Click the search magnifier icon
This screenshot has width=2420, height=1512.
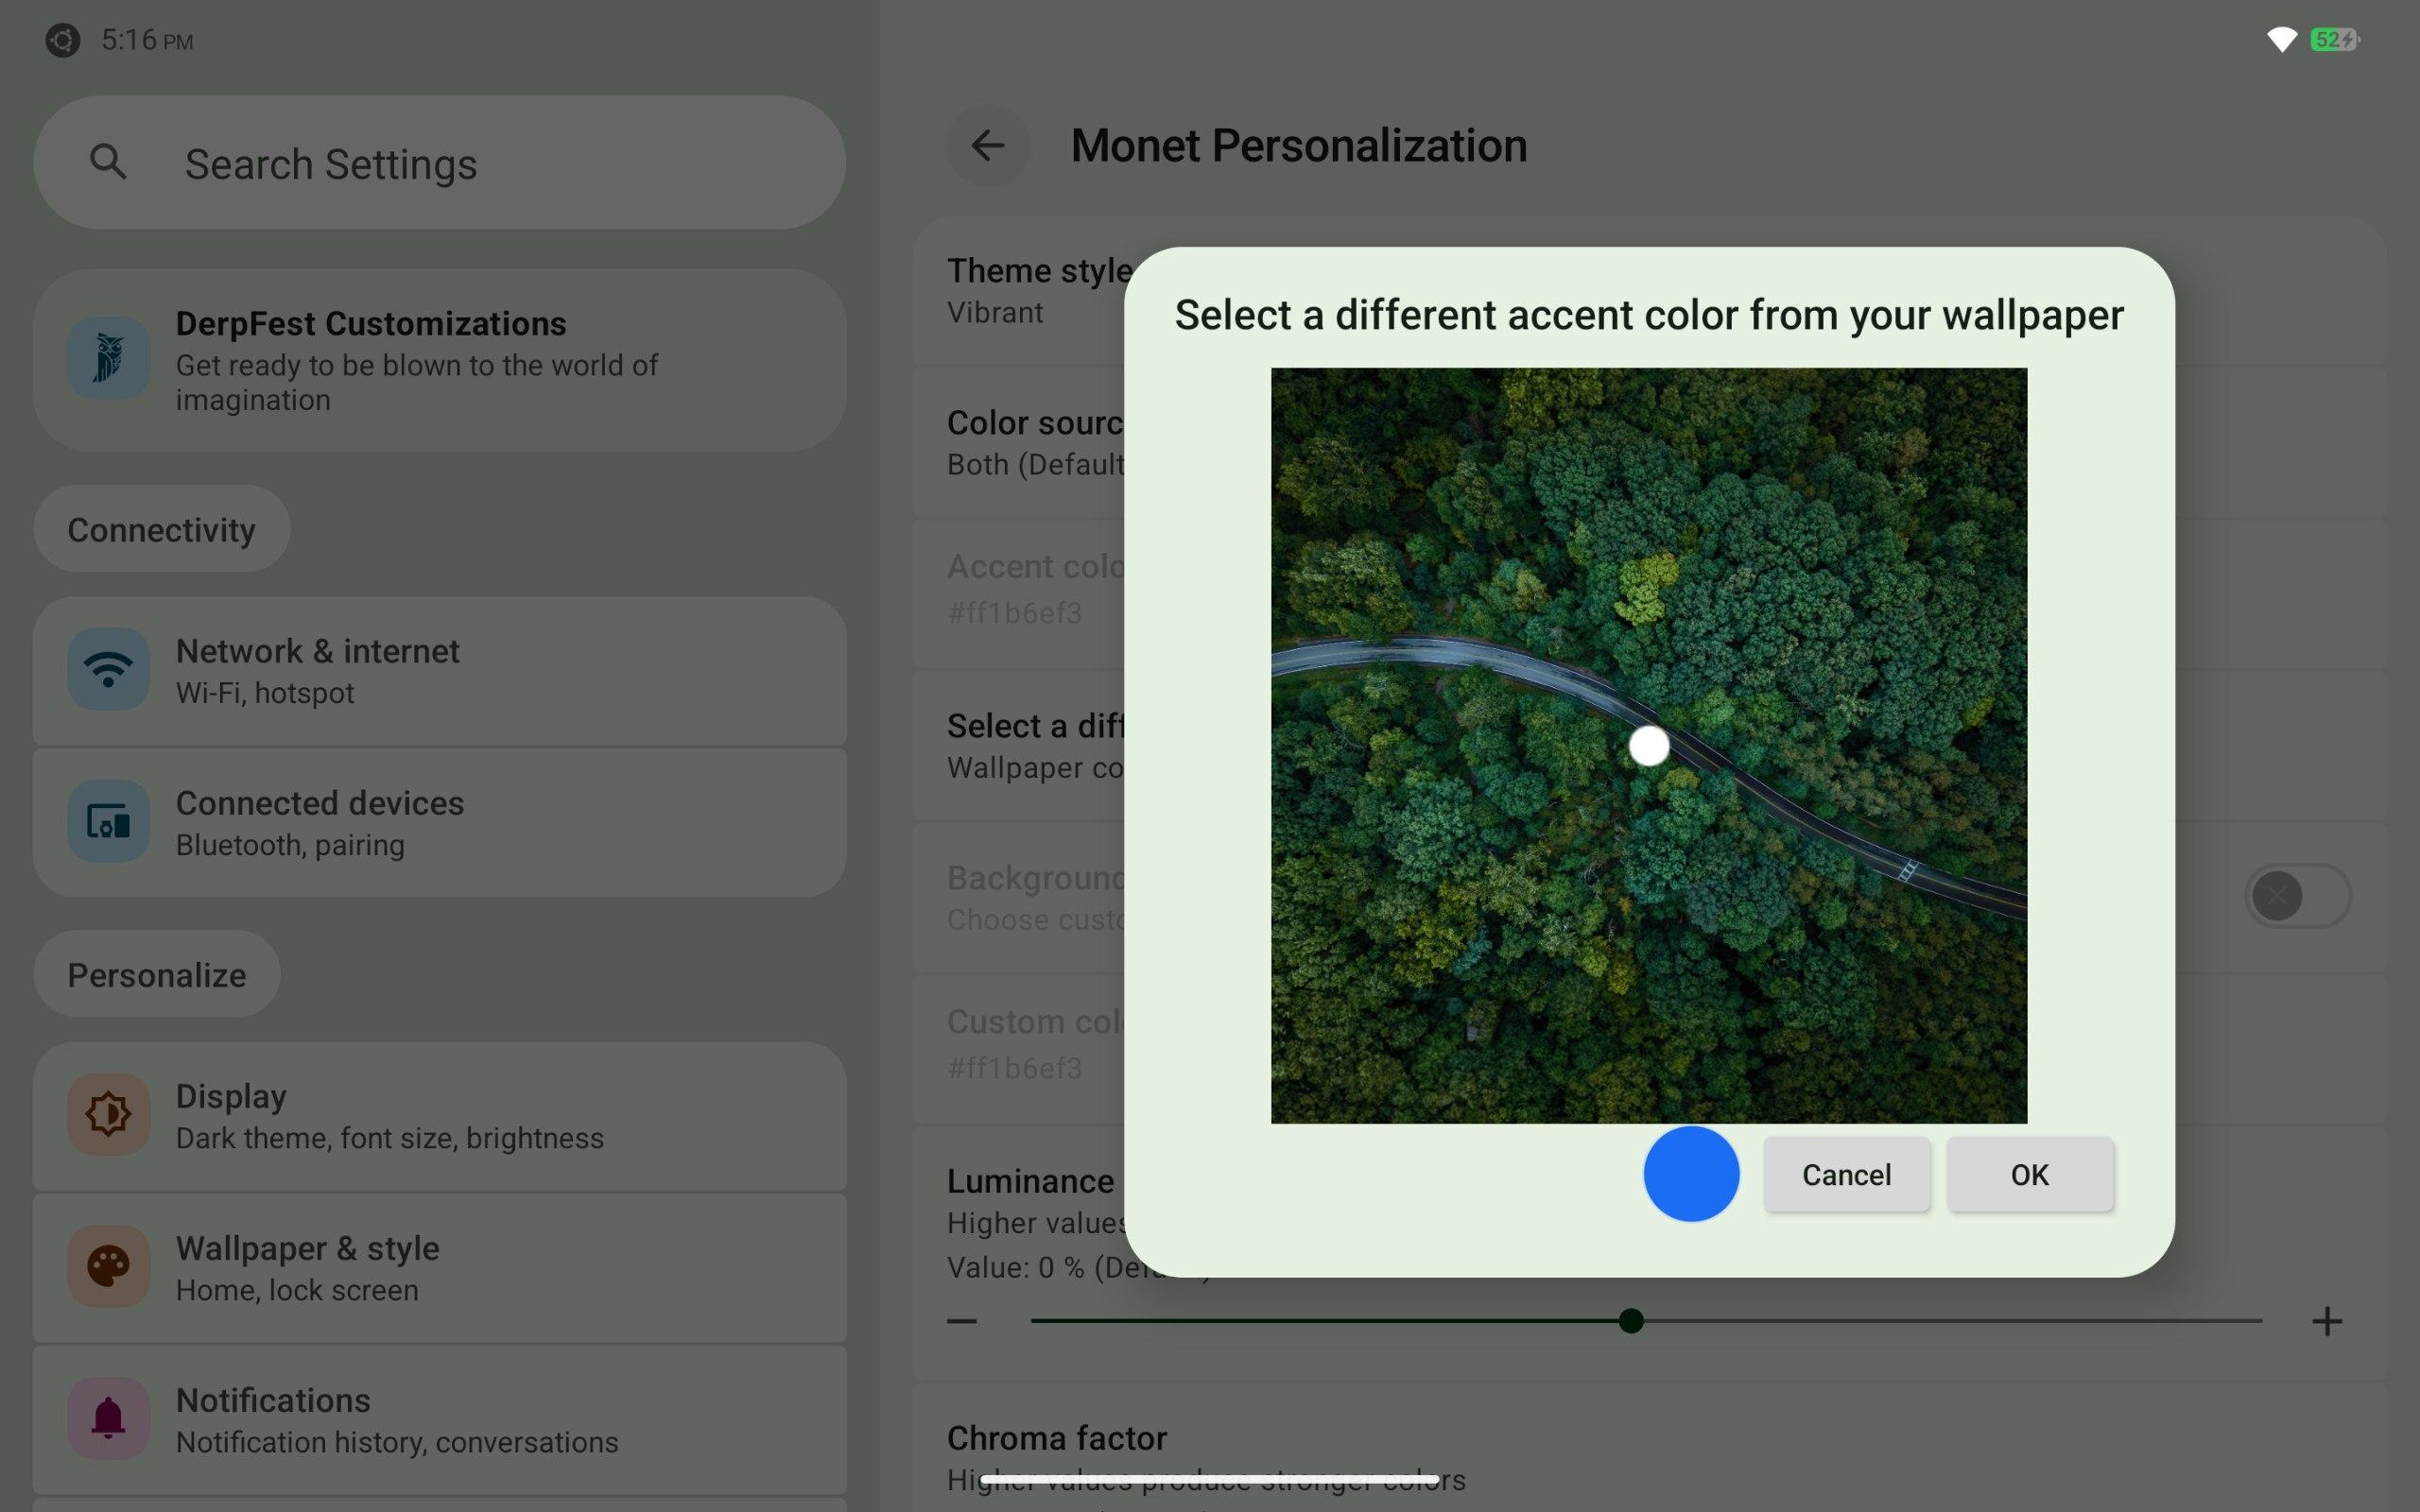click(108, 162)
